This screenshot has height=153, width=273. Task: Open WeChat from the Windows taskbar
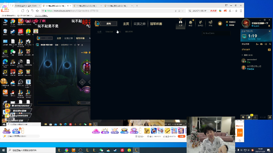click(101, 150)
